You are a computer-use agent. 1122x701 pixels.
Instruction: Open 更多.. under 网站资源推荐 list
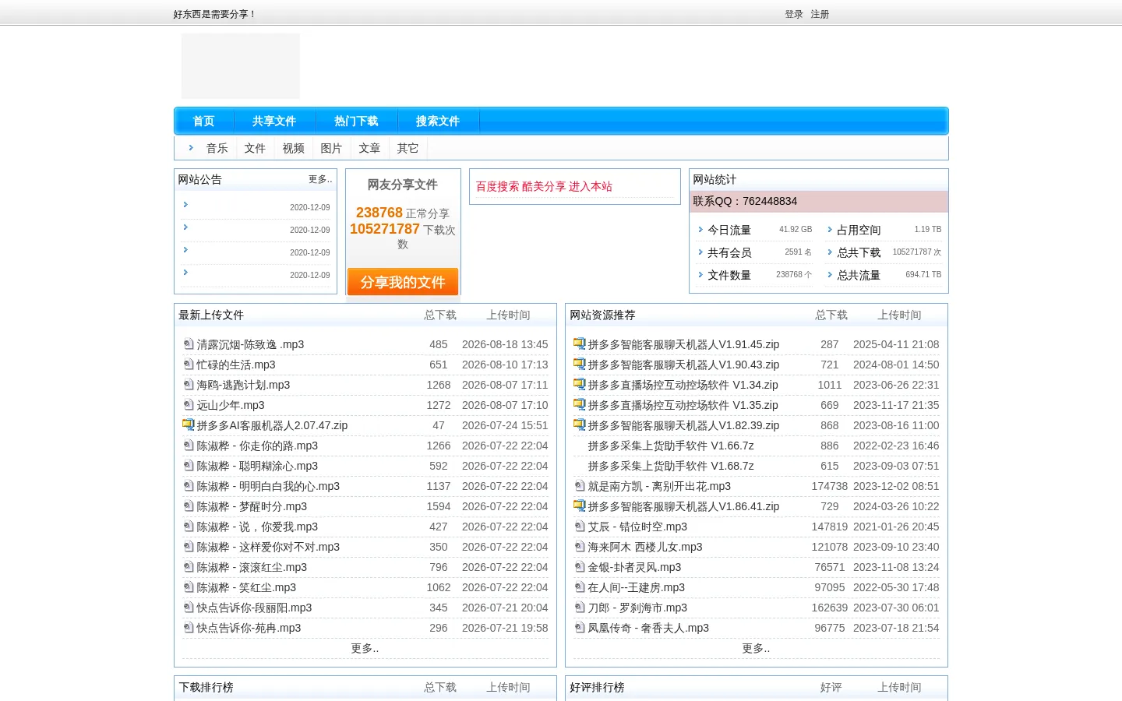(x=756, y=648)
